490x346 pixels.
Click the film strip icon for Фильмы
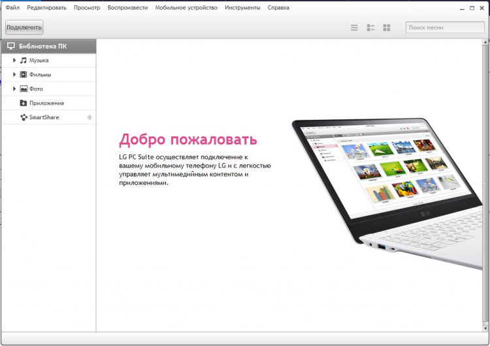pyautogui.click(x=24, y=74)
